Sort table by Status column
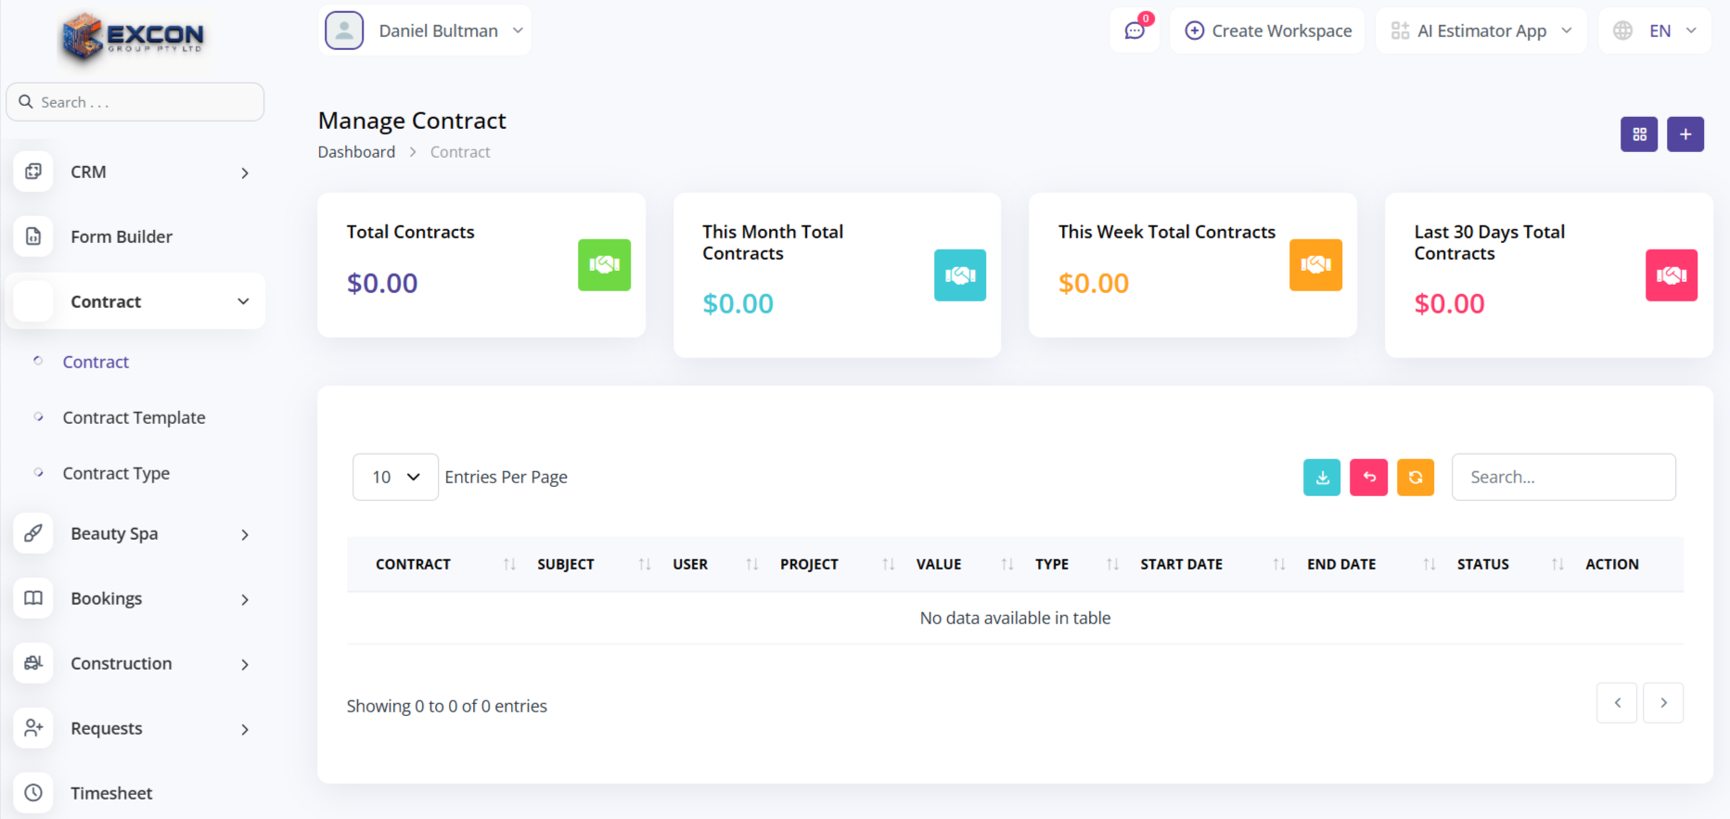 [1482, 564]
